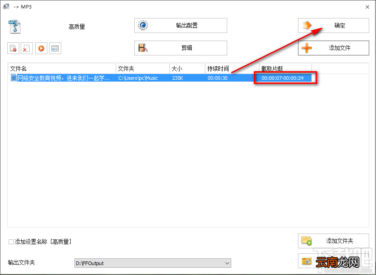376x275 pixels.
Task: Click 添加文件夹 to add a folder
Action: click(333, 241)
